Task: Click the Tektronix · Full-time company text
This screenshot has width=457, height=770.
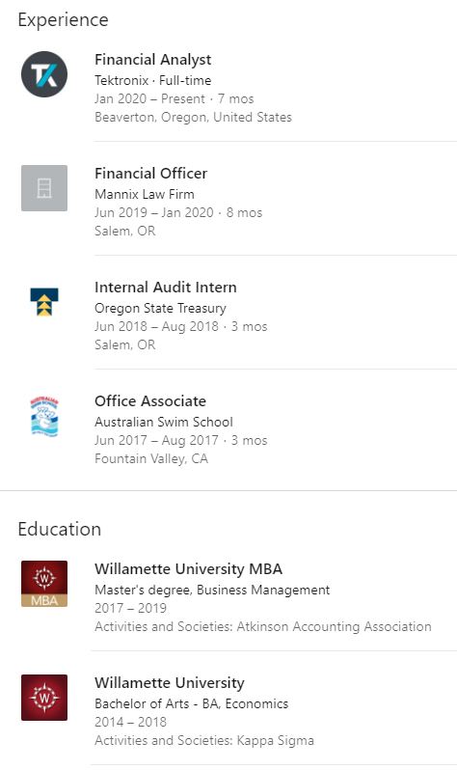Action: click(152, 80)
